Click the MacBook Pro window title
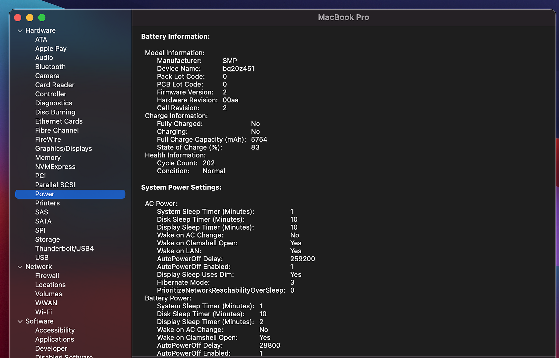559x358 pixels. click(x=343, y=17)
